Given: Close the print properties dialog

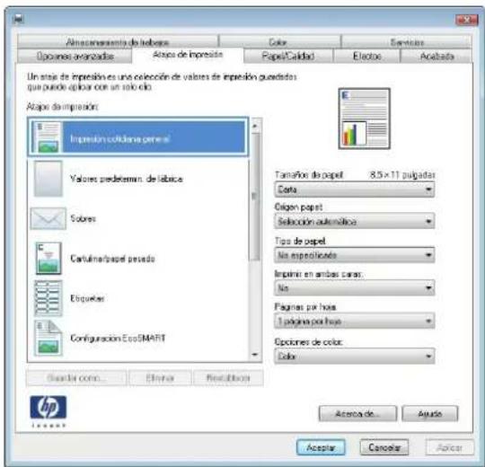Looking at the screenshot, I should pos(467,20).
